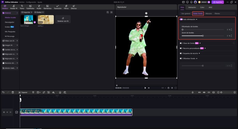Click the Exportar button
This screenshot has height=129, width=238.
point(218,2)
